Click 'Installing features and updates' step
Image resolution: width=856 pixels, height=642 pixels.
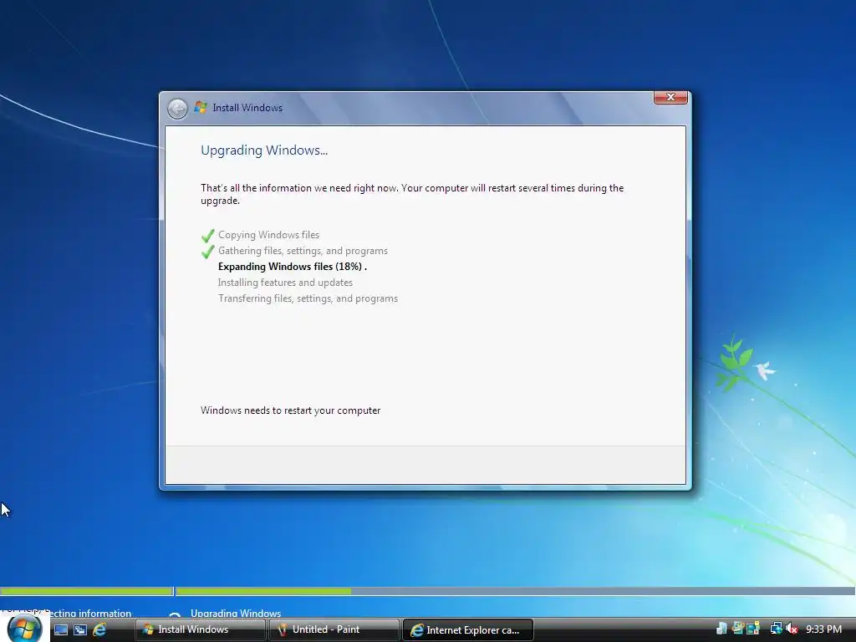[x=285, y=283]
